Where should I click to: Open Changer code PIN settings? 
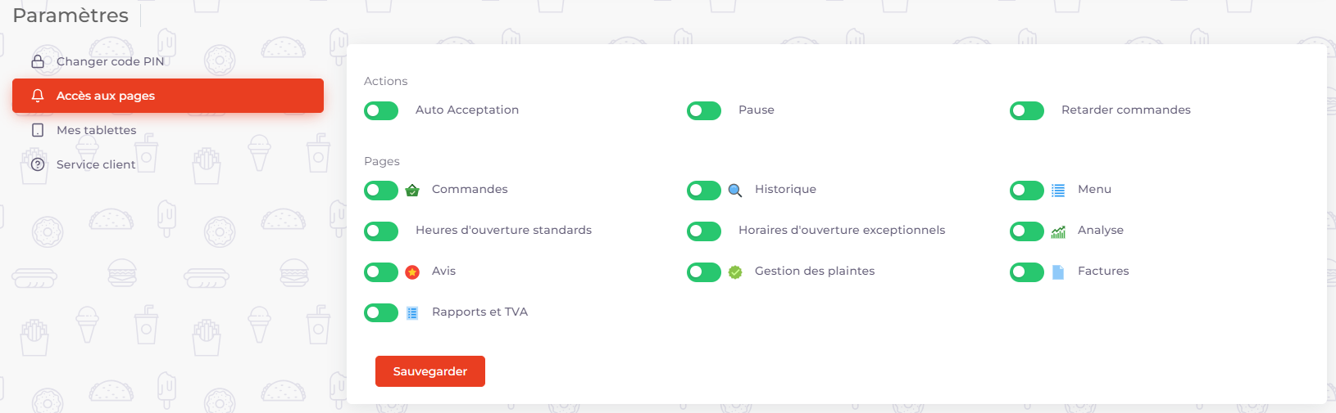[110, 61]
